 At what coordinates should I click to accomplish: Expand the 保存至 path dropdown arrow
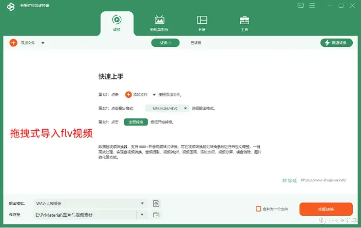point(142,215)
